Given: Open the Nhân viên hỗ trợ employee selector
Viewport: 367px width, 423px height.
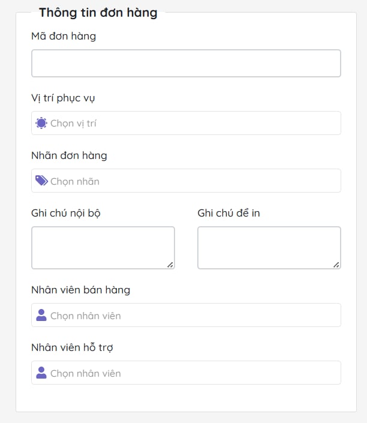Looking at the screenshot, I should click(192, 373).
